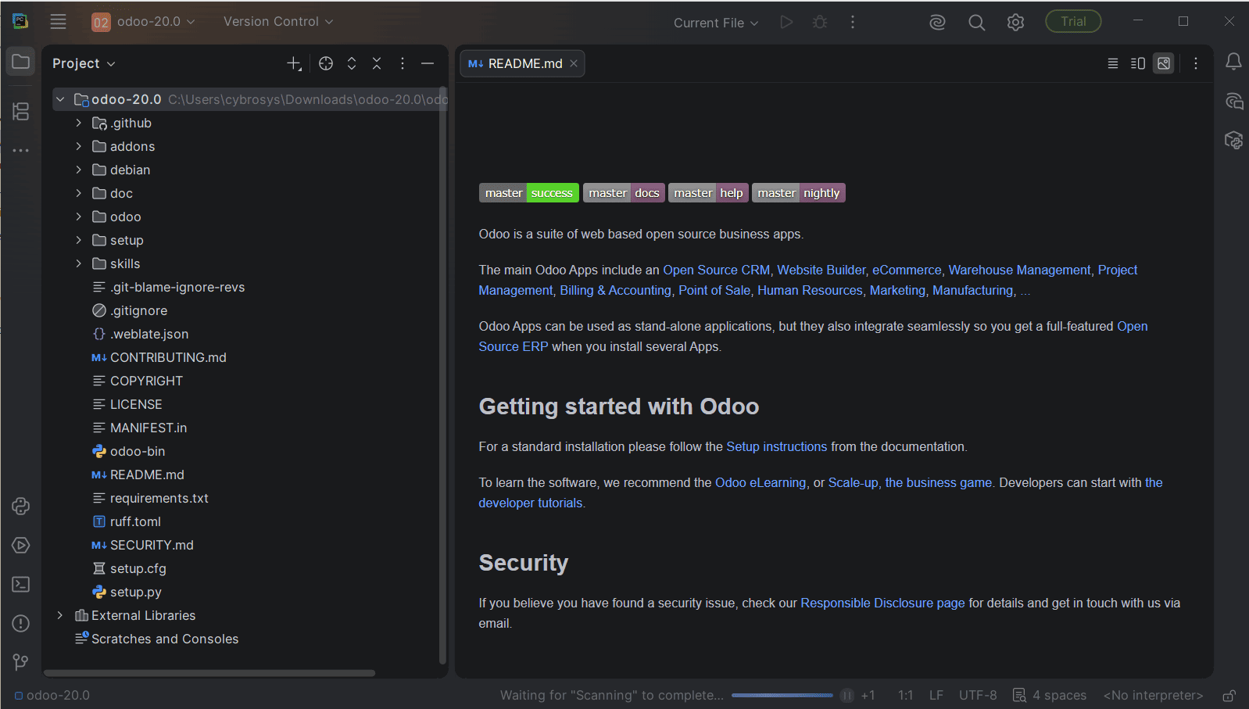Image resolution: width=1249 pixels, height=709 pixels.
Task: Click the new file plus icon in Project panel
Action: tap(294, 63)
